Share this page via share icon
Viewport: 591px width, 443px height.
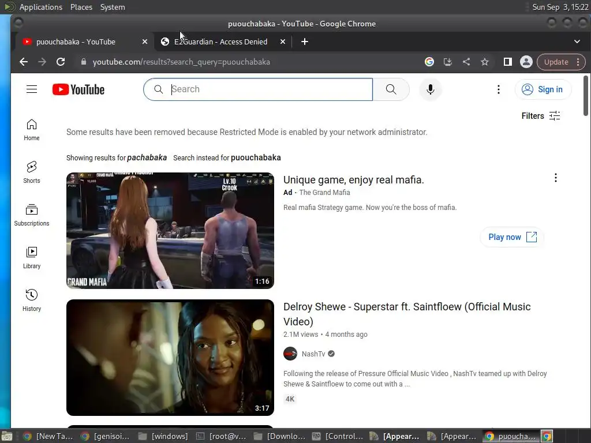click(466, 62)
